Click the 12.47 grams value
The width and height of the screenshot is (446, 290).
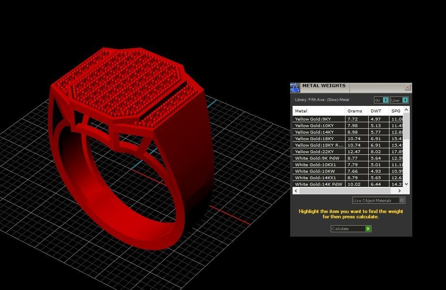coord(354,152)
